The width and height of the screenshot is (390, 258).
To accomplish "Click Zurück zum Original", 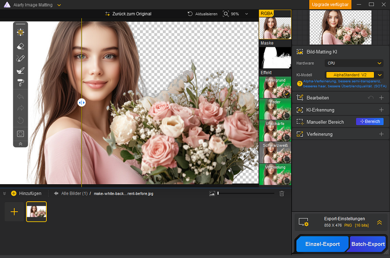I will tap(128, 14).
